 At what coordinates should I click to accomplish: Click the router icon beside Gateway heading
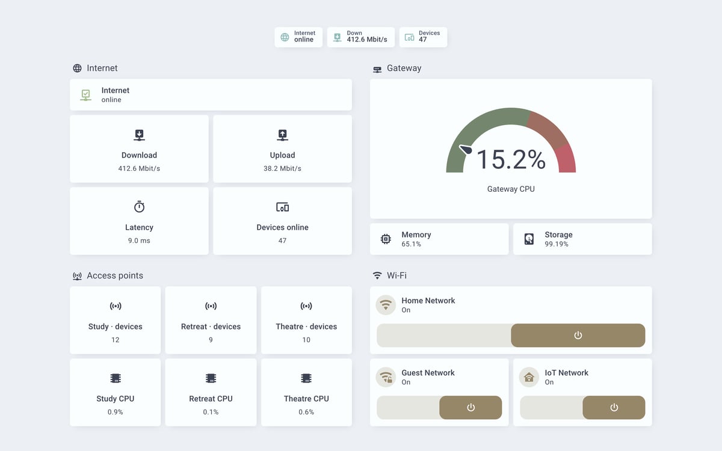point(377,69)
